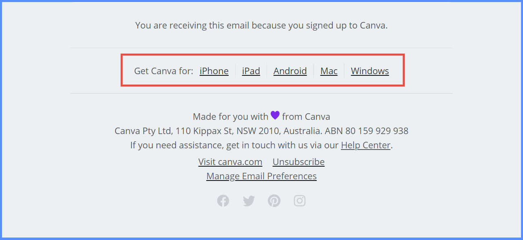Click the Get Canva for label

tap(163, 71)
